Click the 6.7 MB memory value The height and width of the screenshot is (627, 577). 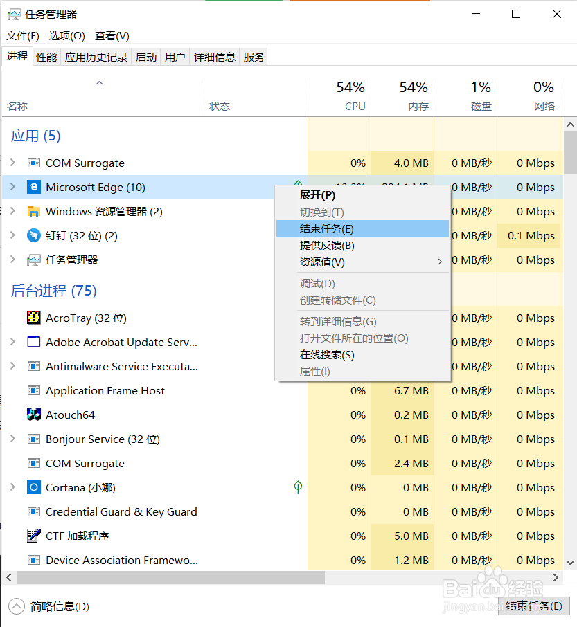411,391
